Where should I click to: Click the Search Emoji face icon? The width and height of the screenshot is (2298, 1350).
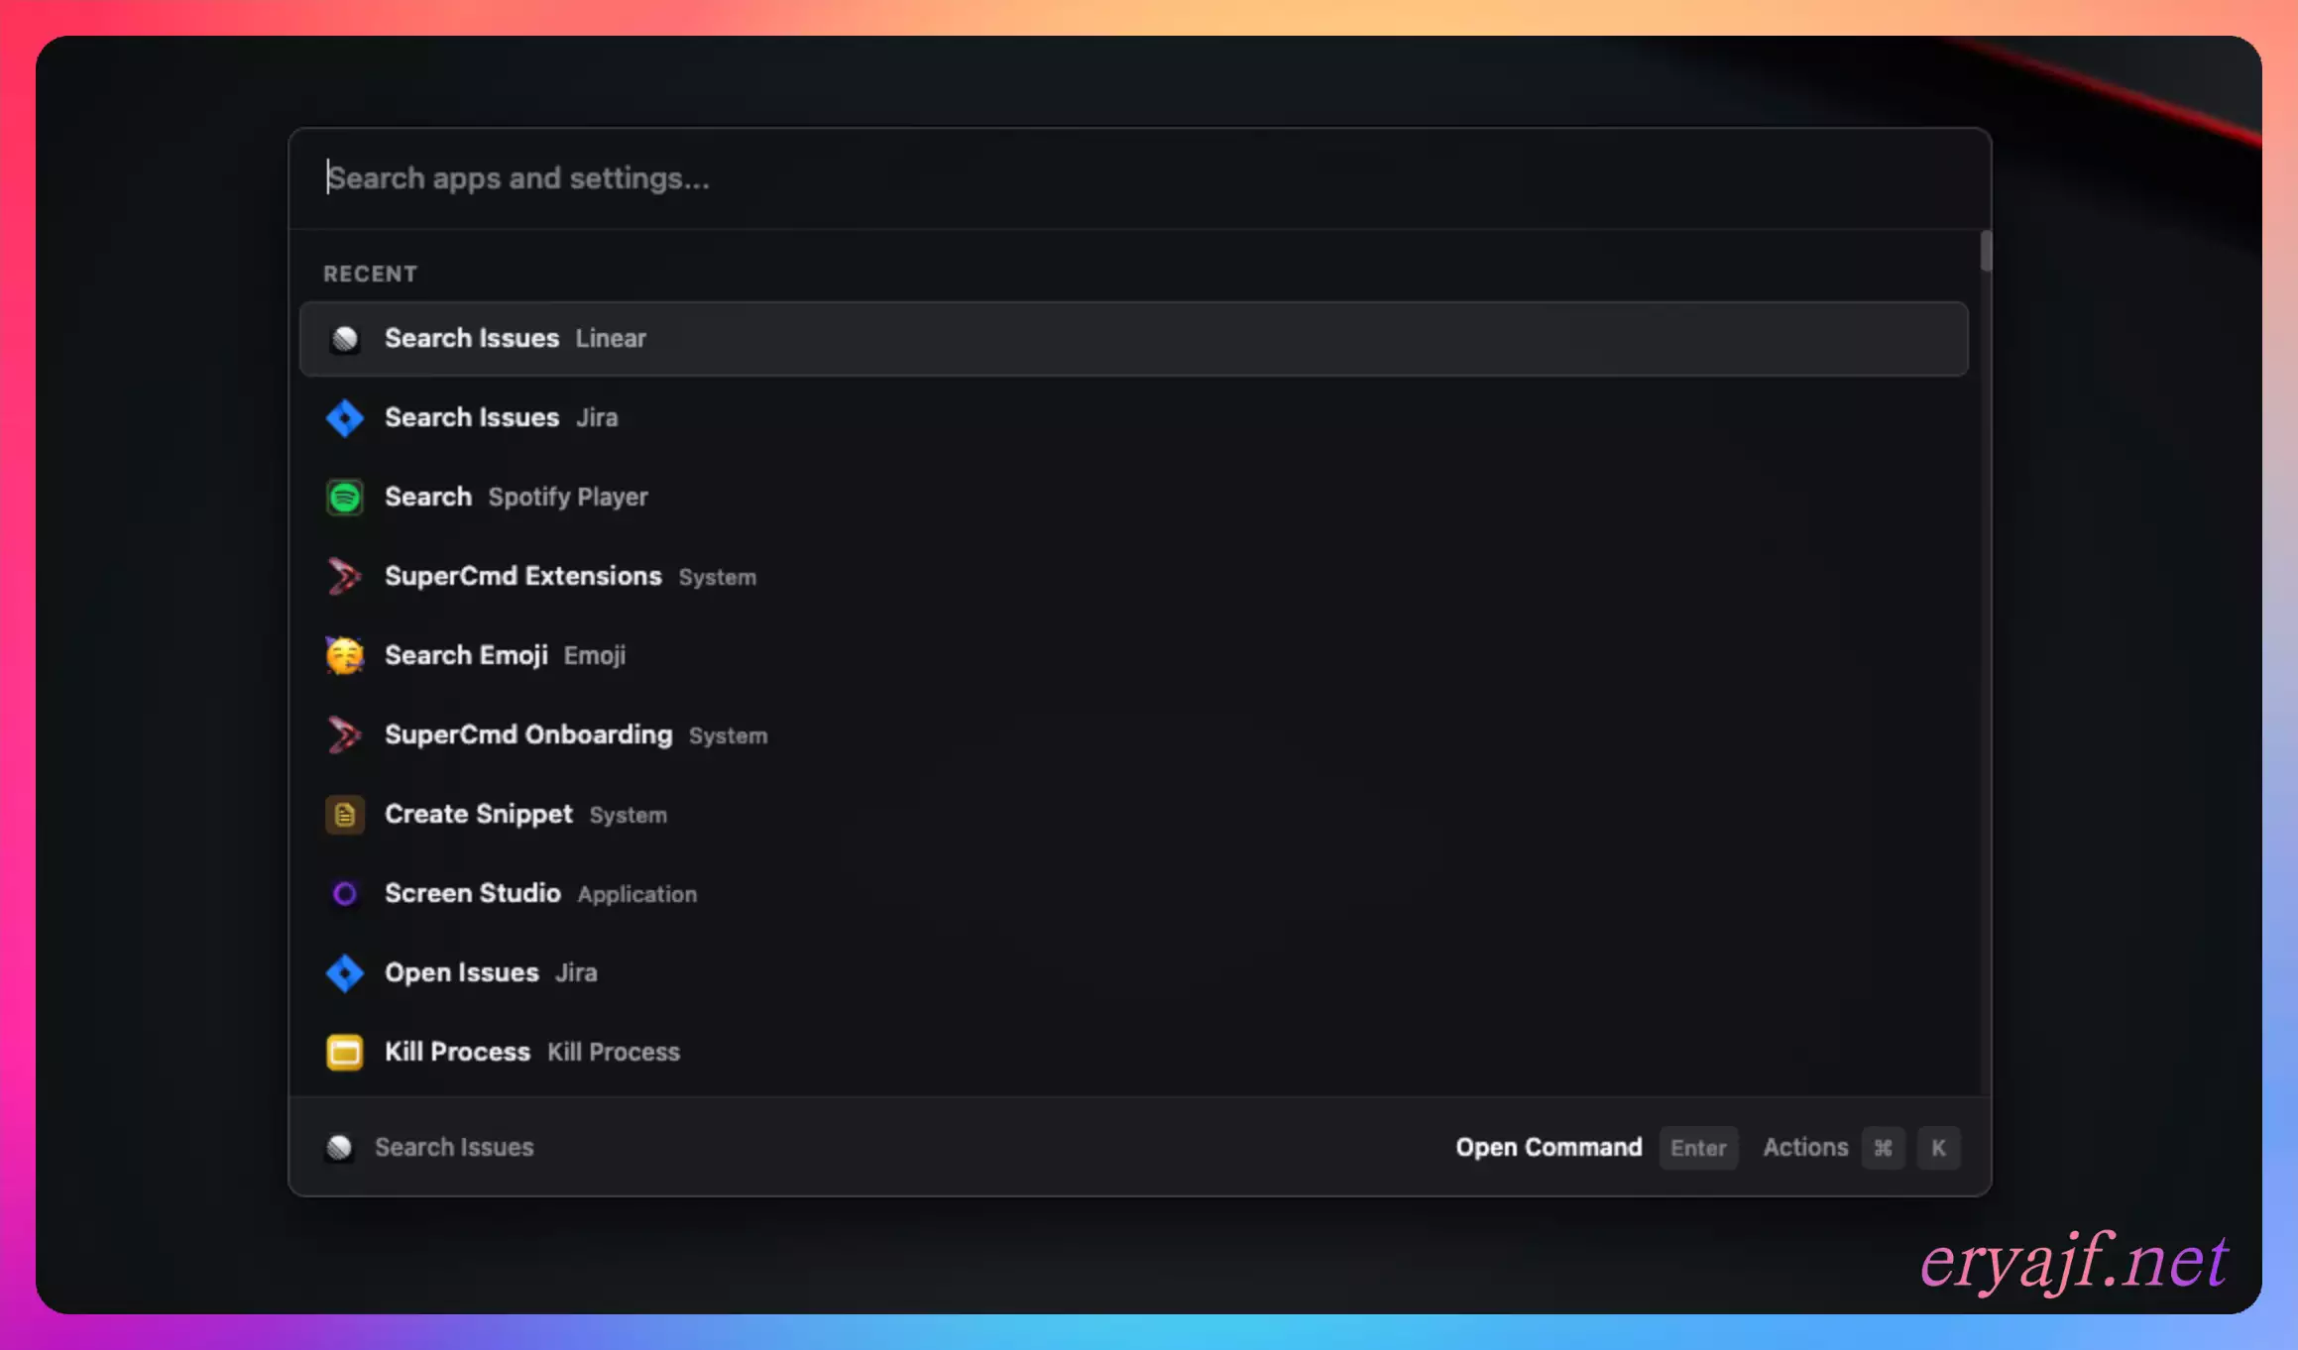[x=345, y=656]
